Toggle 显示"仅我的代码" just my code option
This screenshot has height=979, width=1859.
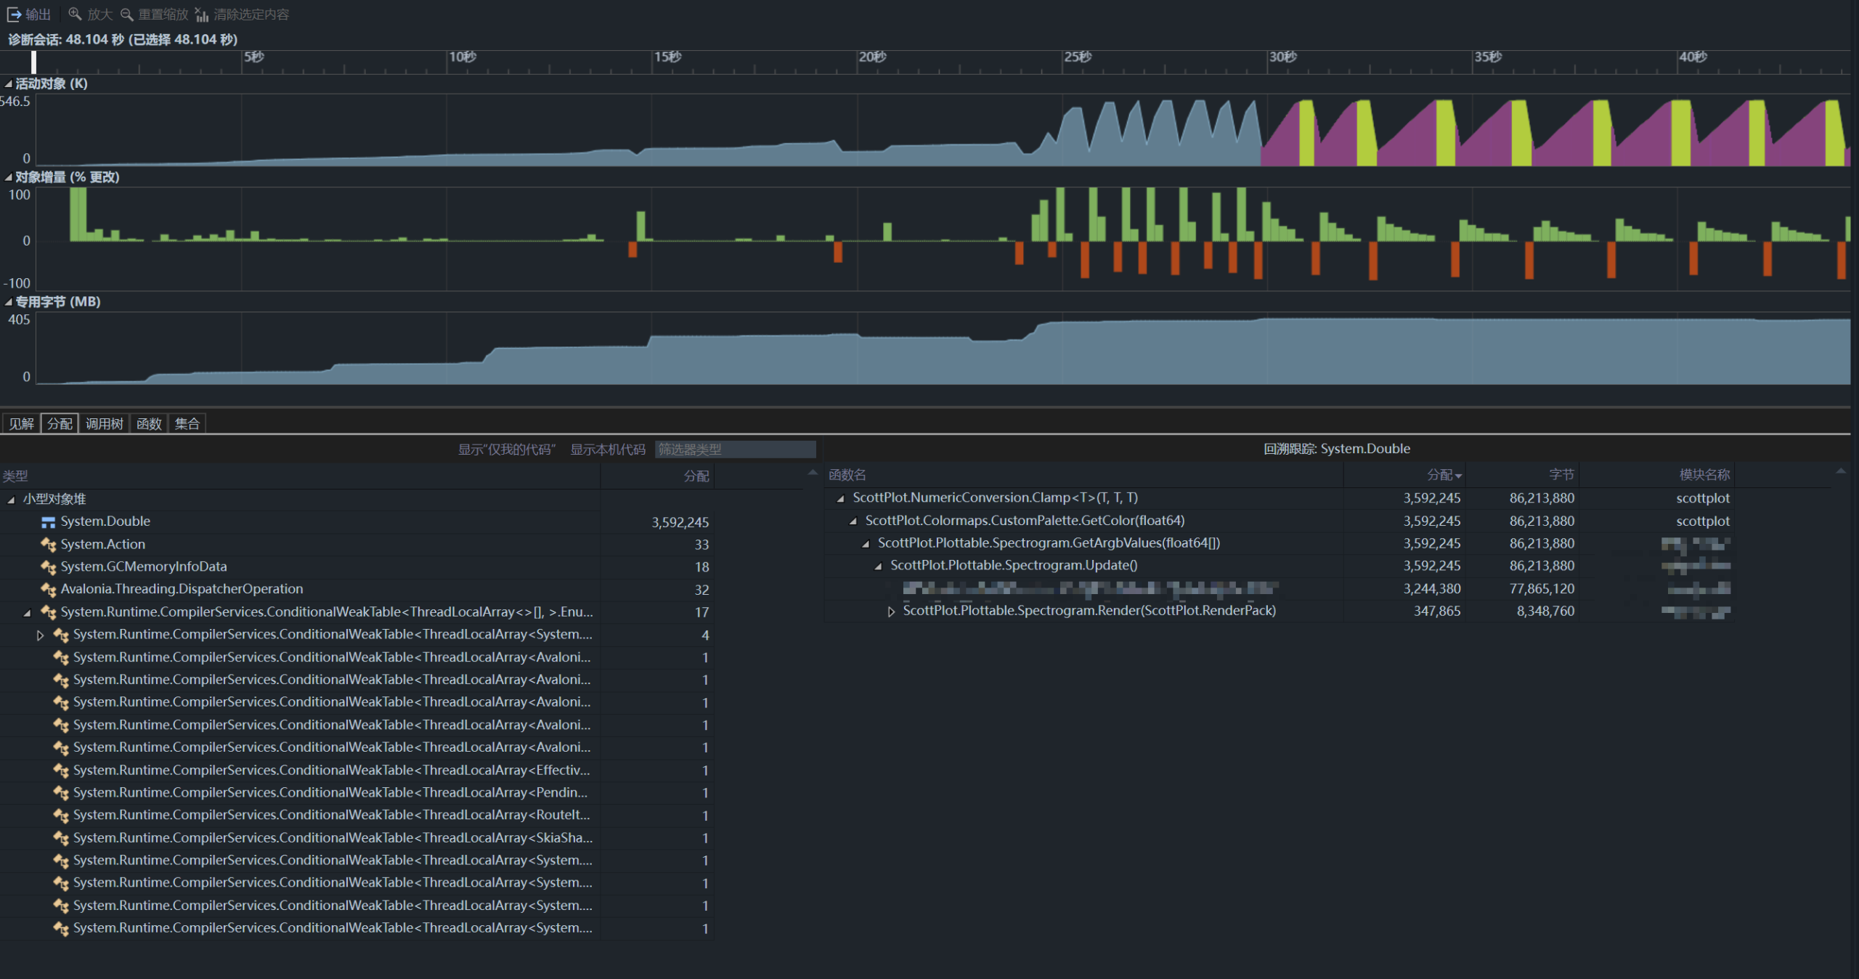pyautogui.click(x=506, y=450)
